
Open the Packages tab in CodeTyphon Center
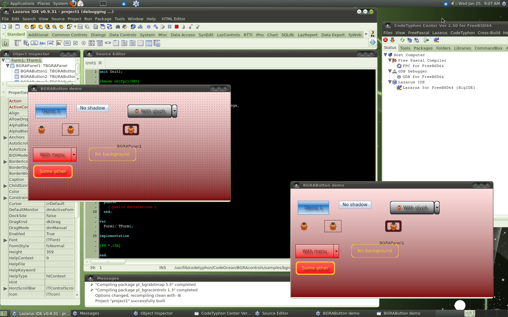(x=423, y=48)
